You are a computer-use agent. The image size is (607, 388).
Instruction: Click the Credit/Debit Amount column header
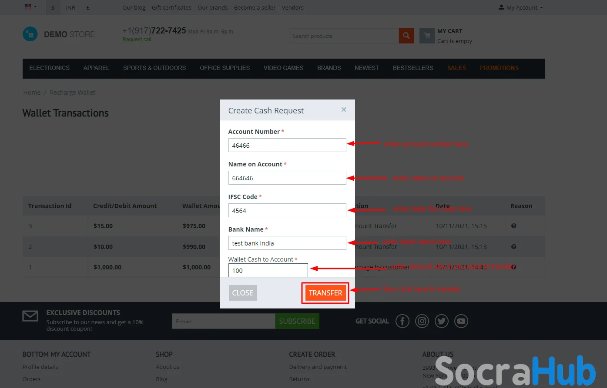(x=125, y=206)
